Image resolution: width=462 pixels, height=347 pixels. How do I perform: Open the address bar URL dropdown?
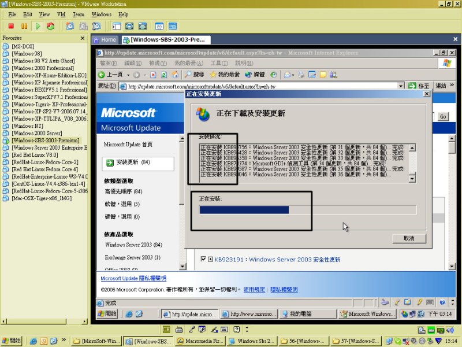401,86
